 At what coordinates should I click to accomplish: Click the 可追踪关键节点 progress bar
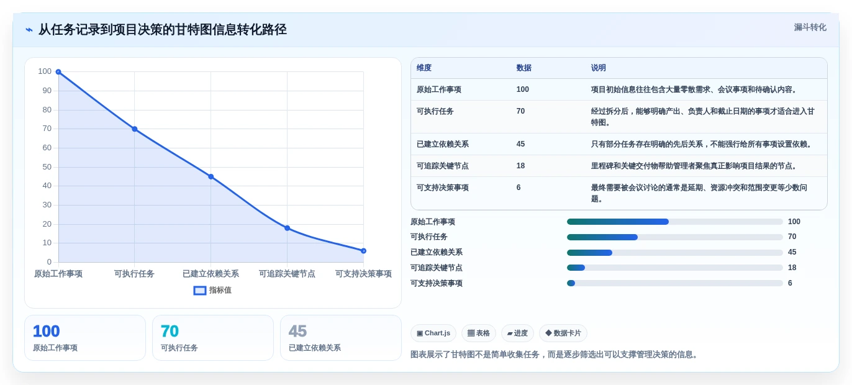[675, 268]
